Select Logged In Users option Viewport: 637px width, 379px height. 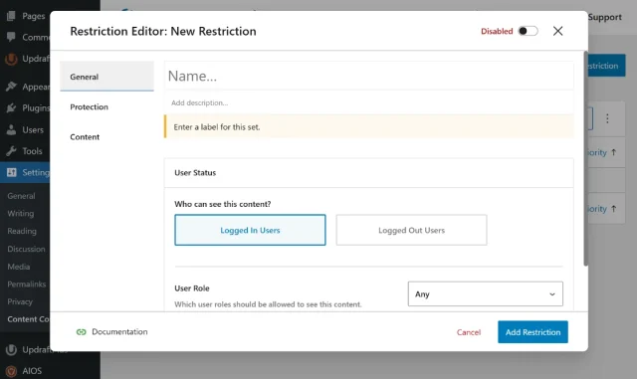point(250,230)
